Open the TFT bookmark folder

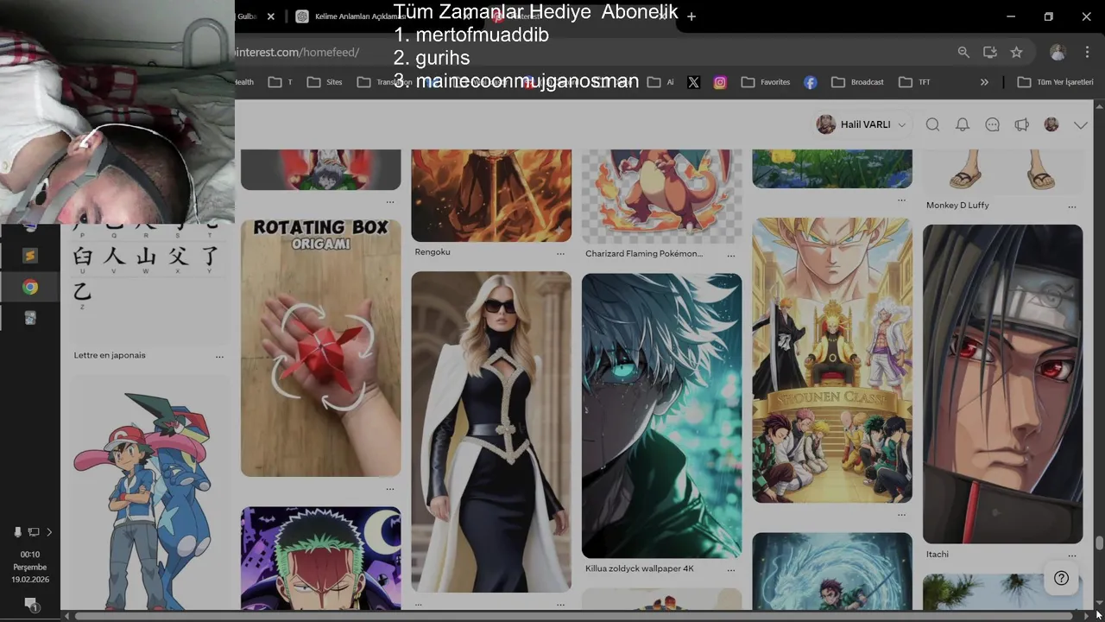pos(915,82)
